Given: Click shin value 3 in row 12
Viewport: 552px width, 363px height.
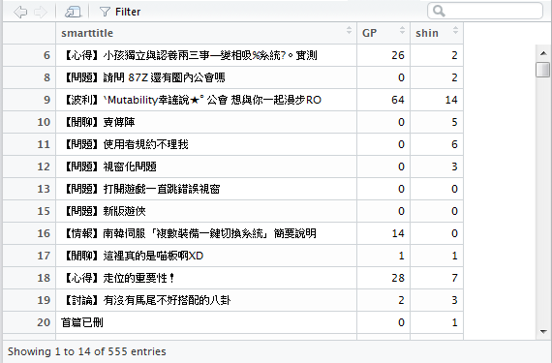Looking at the screenshot, I should pyautogui.click(x=454, y=166).
